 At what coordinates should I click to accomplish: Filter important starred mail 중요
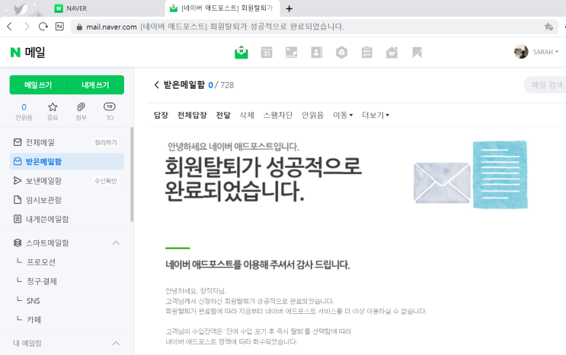(x=53, y=112)
